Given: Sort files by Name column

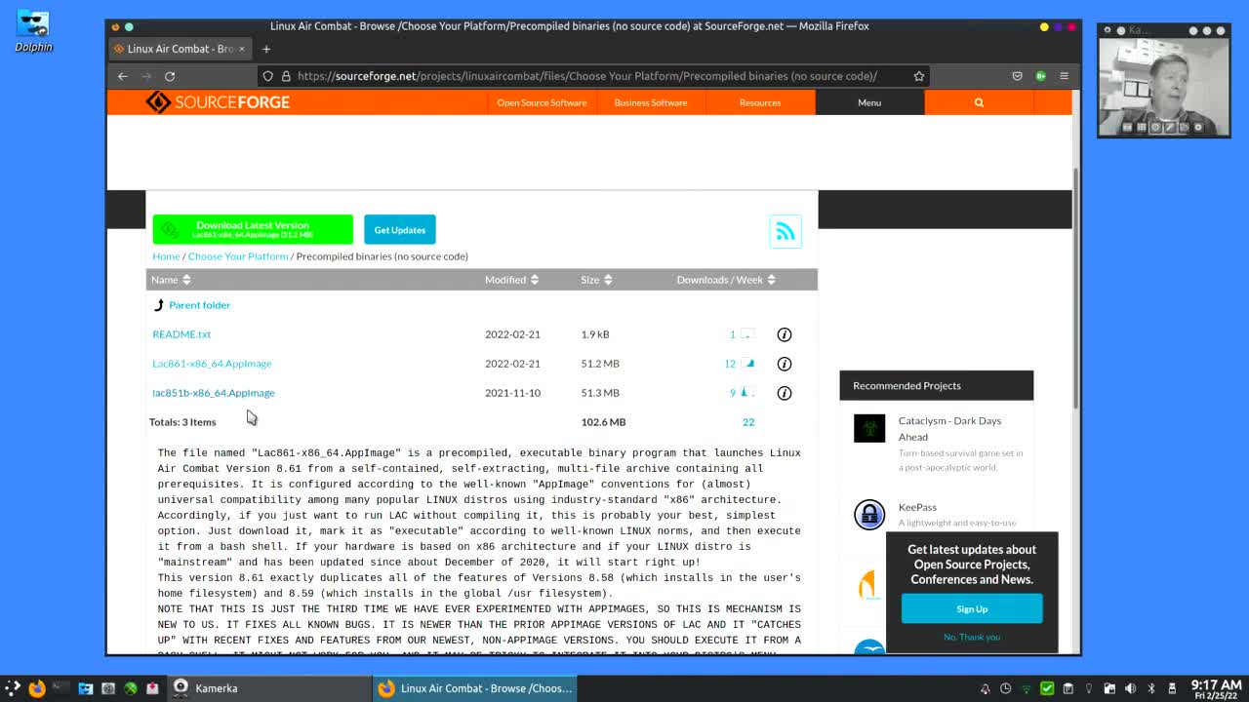Looking at the screenshot, I should tap(171, 280).
